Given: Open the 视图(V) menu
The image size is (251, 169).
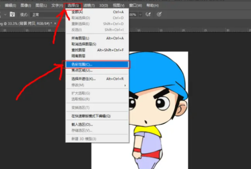Looking at the screenshot, I should [118, 5].
